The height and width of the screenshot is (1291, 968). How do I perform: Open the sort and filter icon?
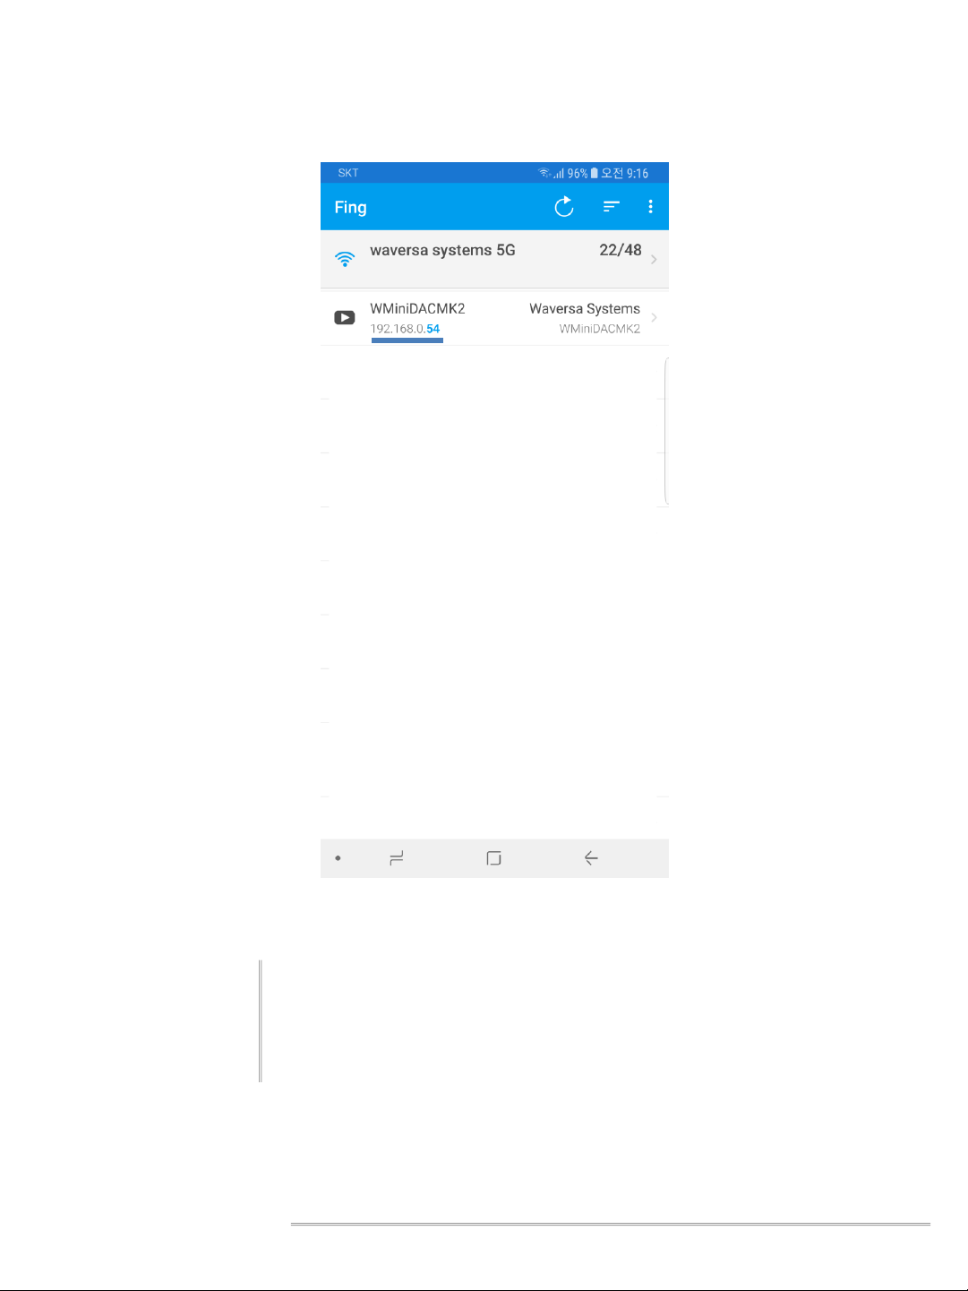coord(612,207)
